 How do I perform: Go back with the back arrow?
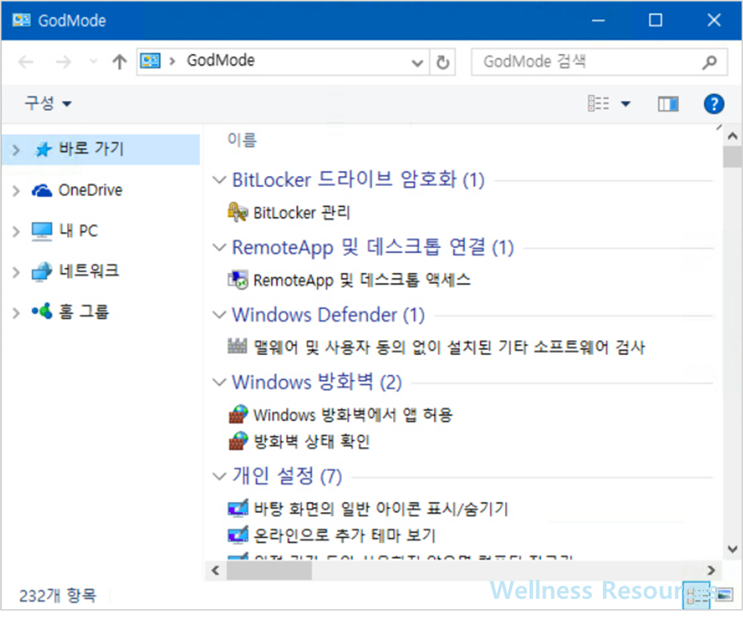[25, 61]
